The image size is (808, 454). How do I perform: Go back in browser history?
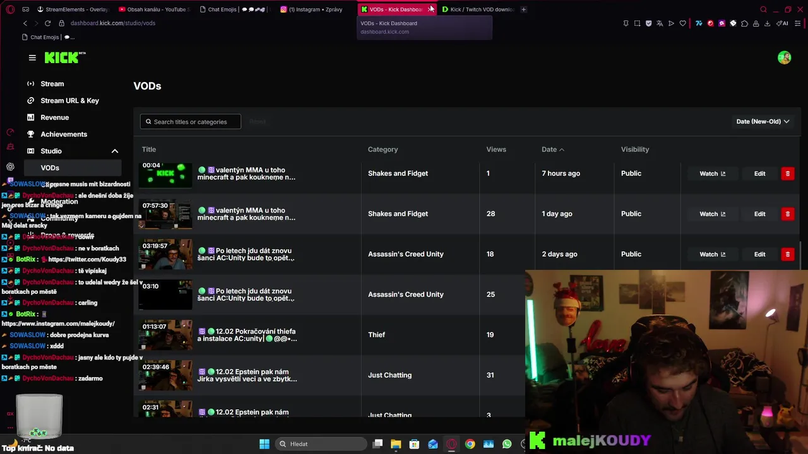(25, 23)
